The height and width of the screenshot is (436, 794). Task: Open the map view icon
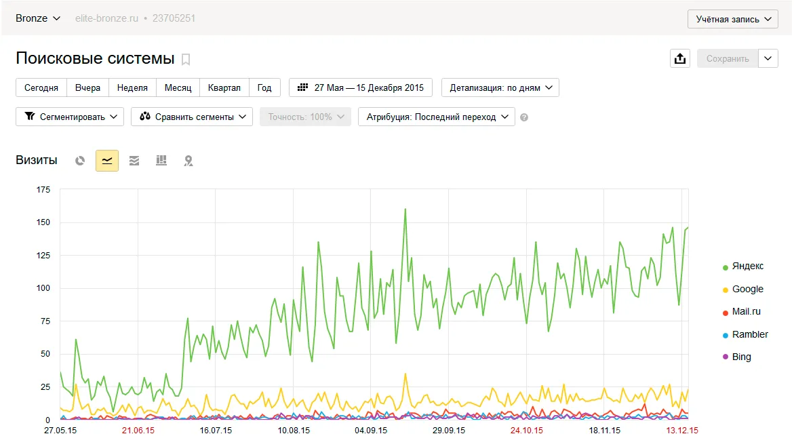[188, 161]
